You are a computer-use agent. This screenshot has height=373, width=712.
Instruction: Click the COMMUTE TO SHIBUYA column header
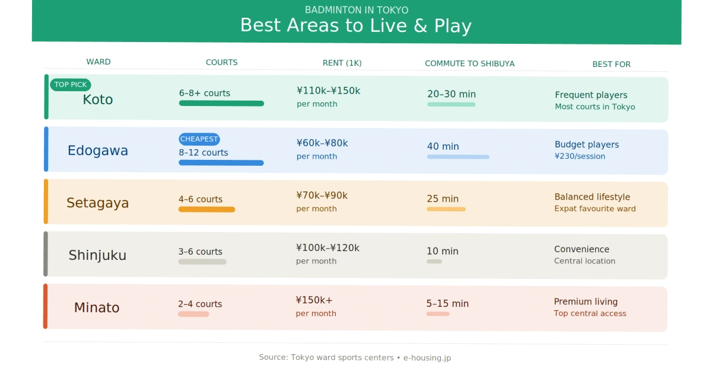point(469,63)
